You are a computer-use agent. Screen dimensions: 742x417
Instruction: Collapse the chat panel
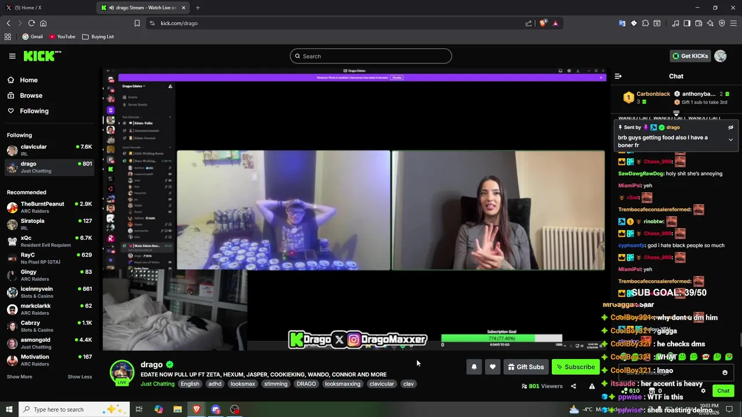coord(618,76)
